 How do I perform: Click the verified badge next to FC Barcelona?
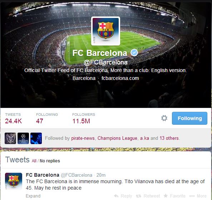tap(134, 53)
